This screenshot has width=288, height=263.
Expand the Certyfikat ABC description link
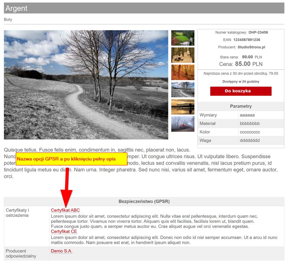point(65,210)
